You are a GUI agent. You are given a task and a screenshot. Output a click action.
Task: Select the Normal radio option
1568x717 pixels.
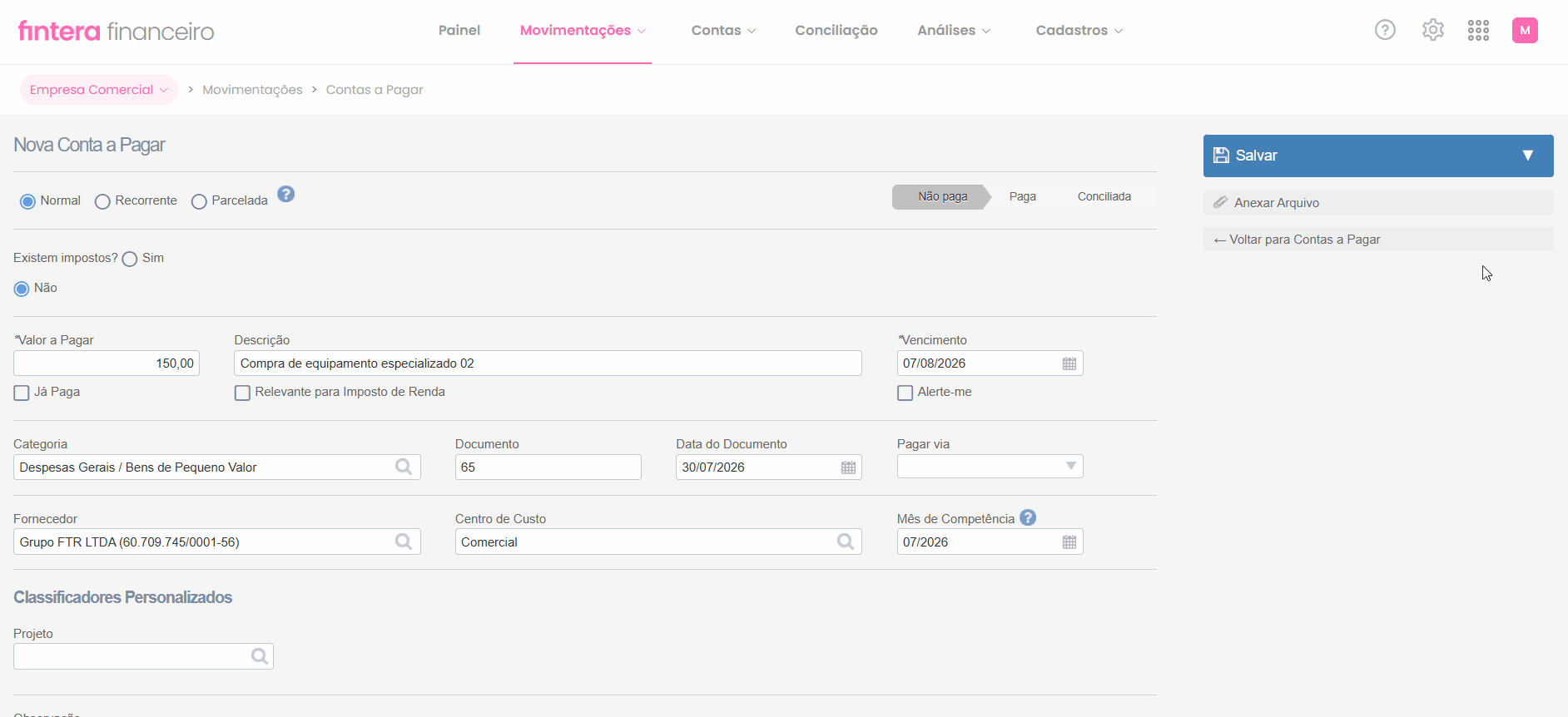(x=27, y=201)
